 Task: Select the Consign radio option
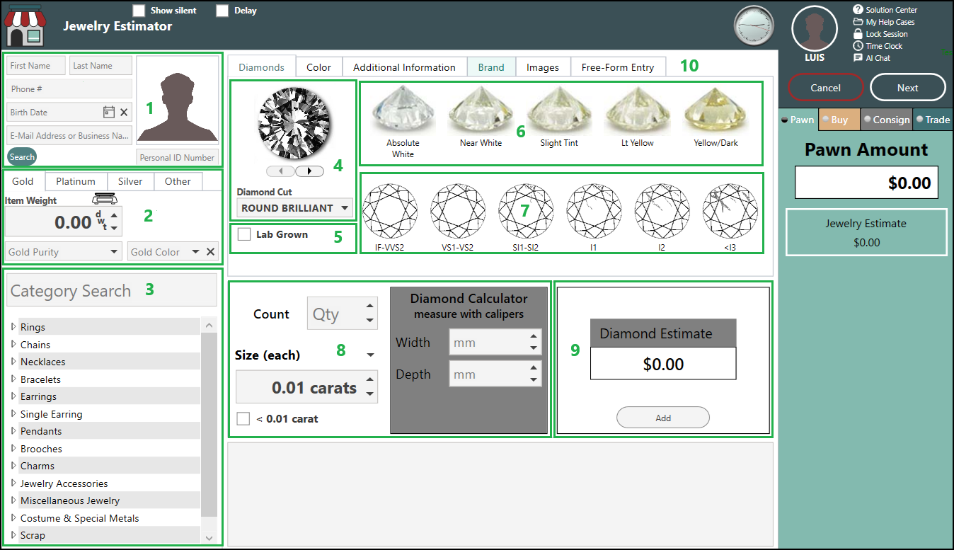tap(868, 120)
